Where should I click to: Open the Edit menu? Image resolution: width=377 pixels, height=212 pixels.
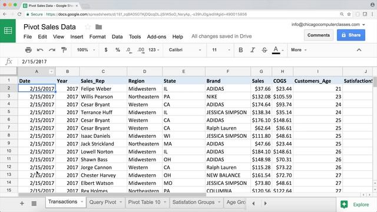click(42, 37)
